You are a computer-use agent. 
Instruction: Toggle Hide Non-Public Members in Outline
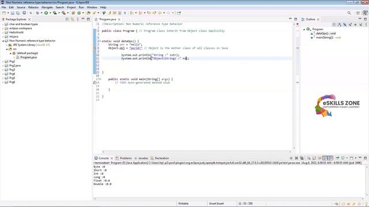pos(355,25)
